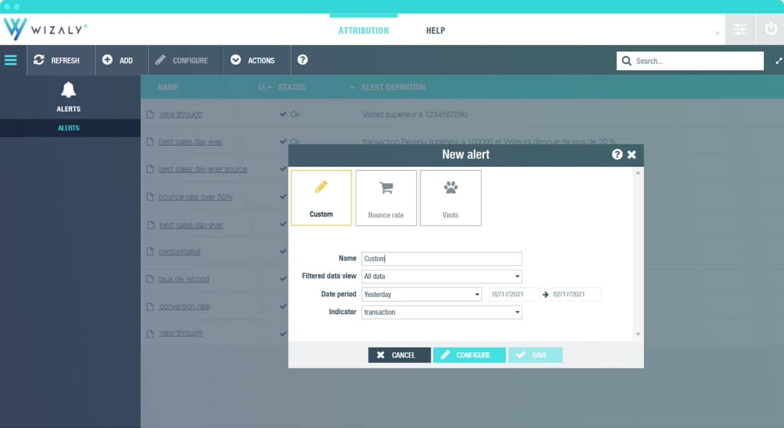Click the Refresh toolbar button
The width and height of the screenshot is (784, 428).
(x=61, y=60)
